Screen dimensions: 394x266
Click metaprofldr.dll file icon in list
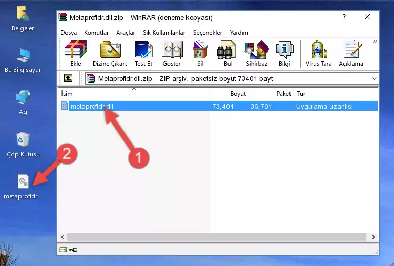(65, 106)
